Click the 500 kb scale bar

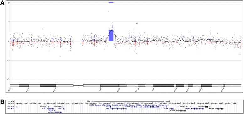(x=129, y=101)
